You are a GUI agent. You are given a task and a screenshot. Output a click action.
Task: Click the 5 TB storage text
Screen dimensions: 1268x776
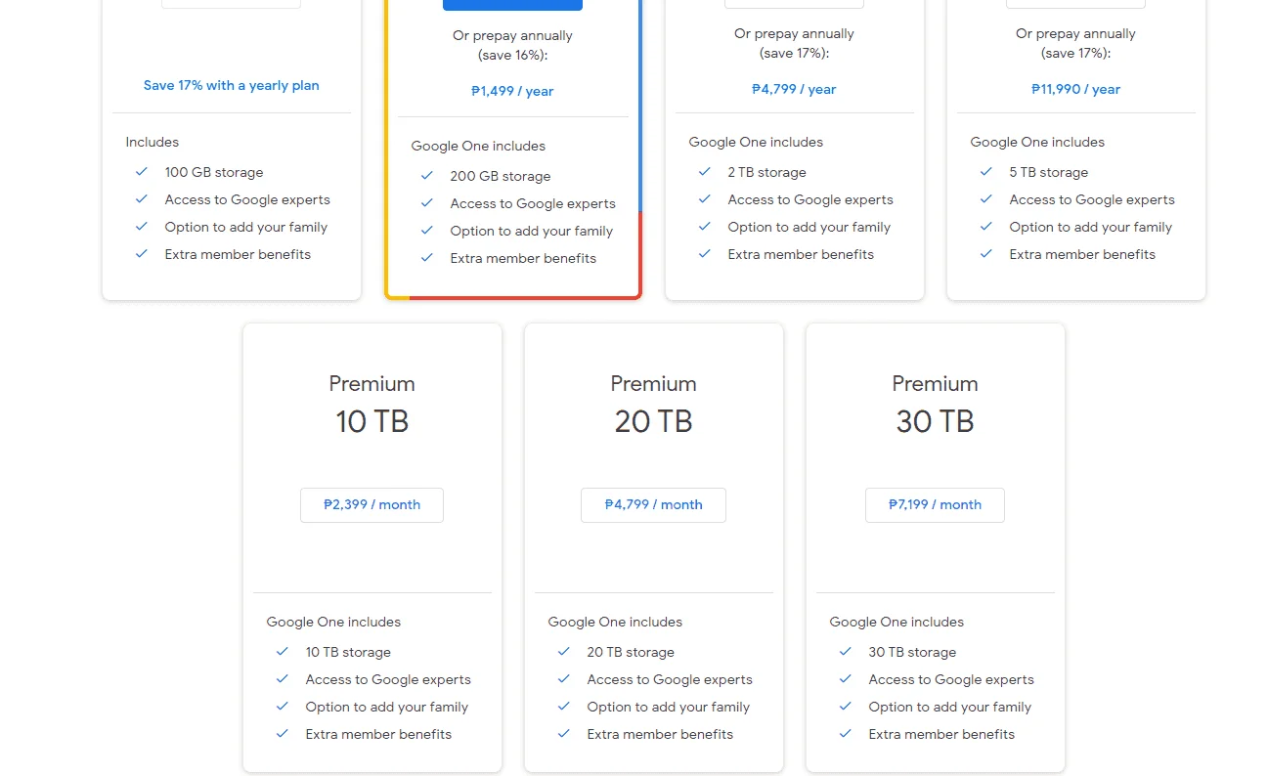tap(1049, 172)
